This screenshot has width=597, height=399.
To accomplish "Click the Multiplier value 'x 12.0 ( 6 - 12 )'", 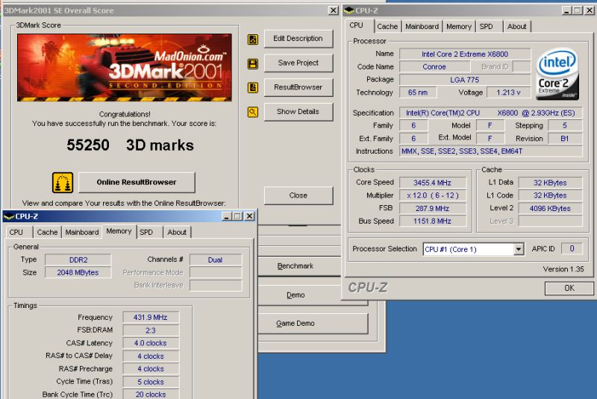I will pyautogui.click(x=432, y=195).
